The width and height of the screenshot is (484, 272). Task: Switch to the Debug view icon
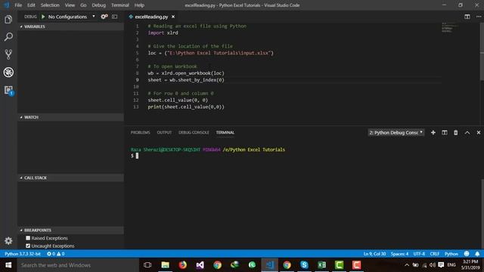[x=8, y=73]
